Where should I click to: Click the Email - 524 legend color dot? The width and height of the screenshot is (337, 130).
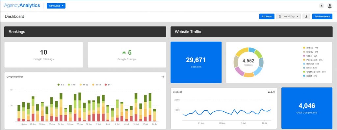(304, 68)
